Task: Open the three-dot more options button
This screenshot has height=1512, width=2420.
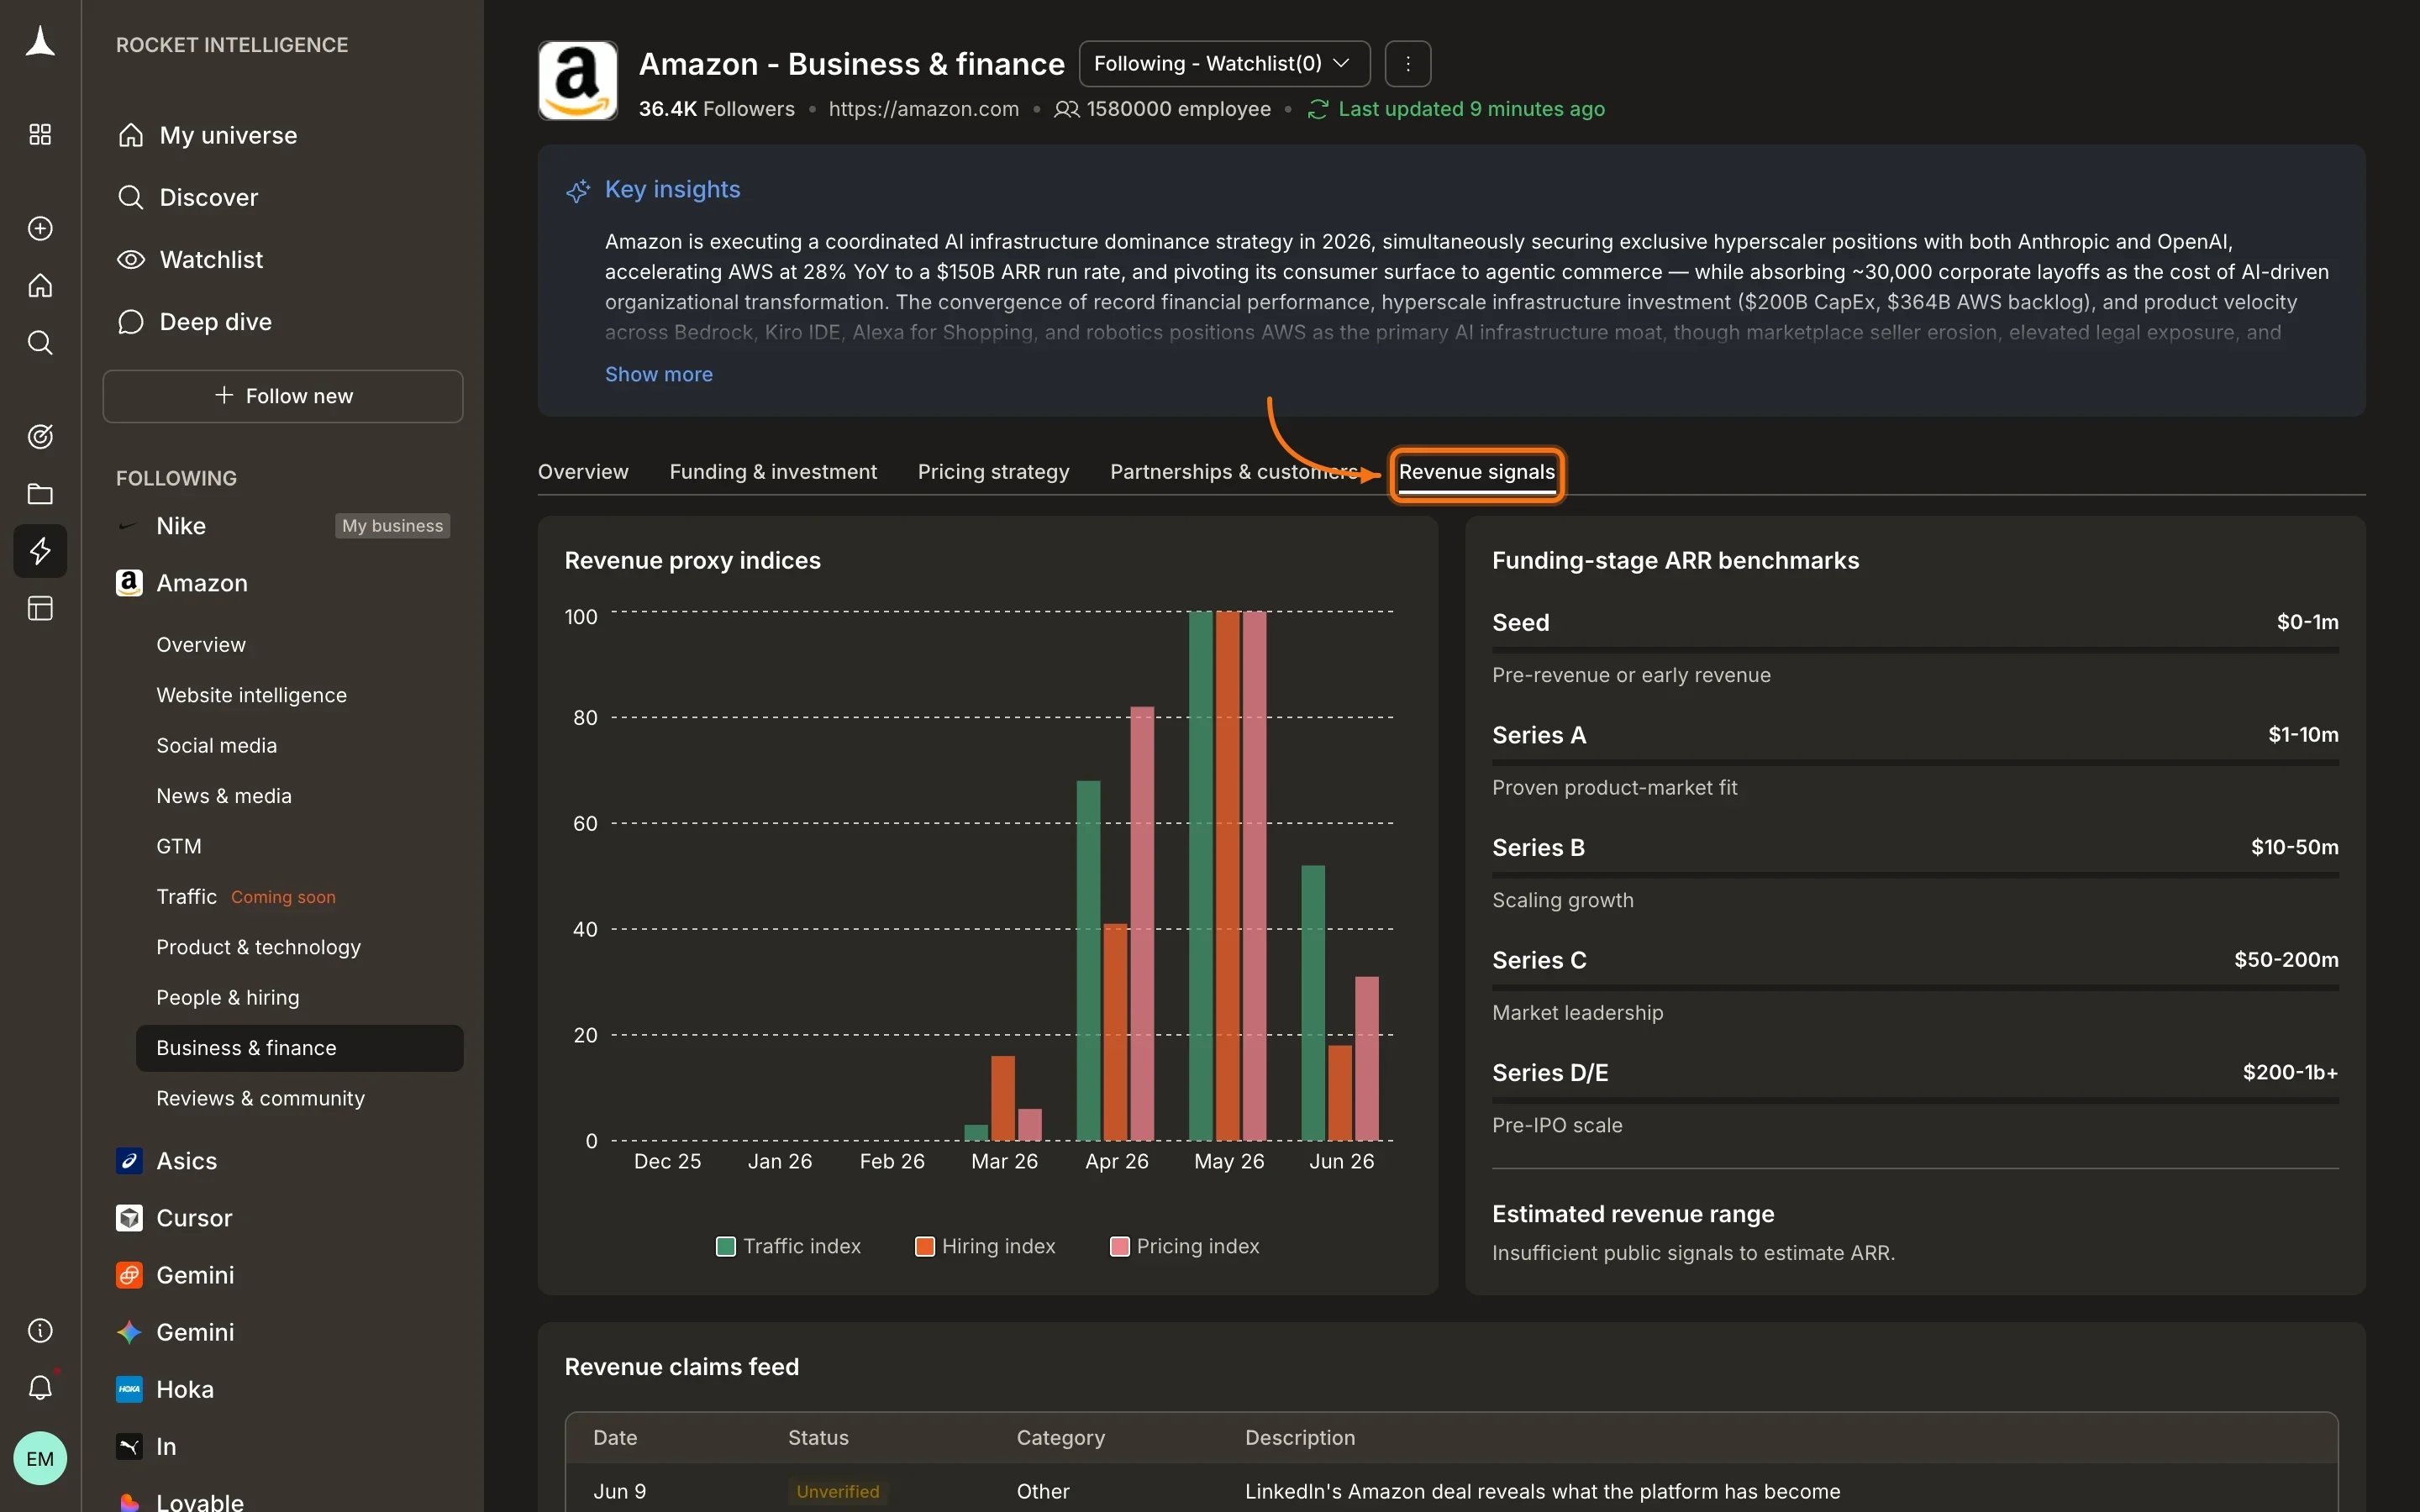Action: [1408, 64]
